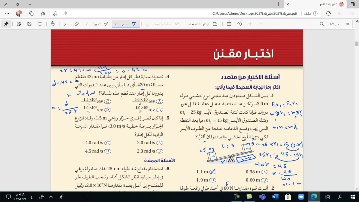Open Task View on the taskbar
This screenshot has width=359, height=202.
[327, 197]
